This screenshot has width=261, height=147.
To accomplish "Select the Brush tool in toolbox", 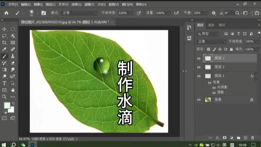I will pyautogui.click(x=4, y=56).
